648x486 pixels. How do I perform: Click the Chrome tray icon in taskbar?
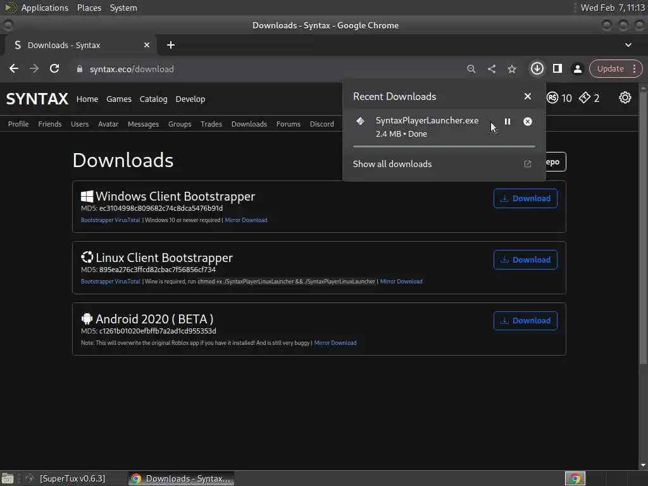click(x=575, y=478)
